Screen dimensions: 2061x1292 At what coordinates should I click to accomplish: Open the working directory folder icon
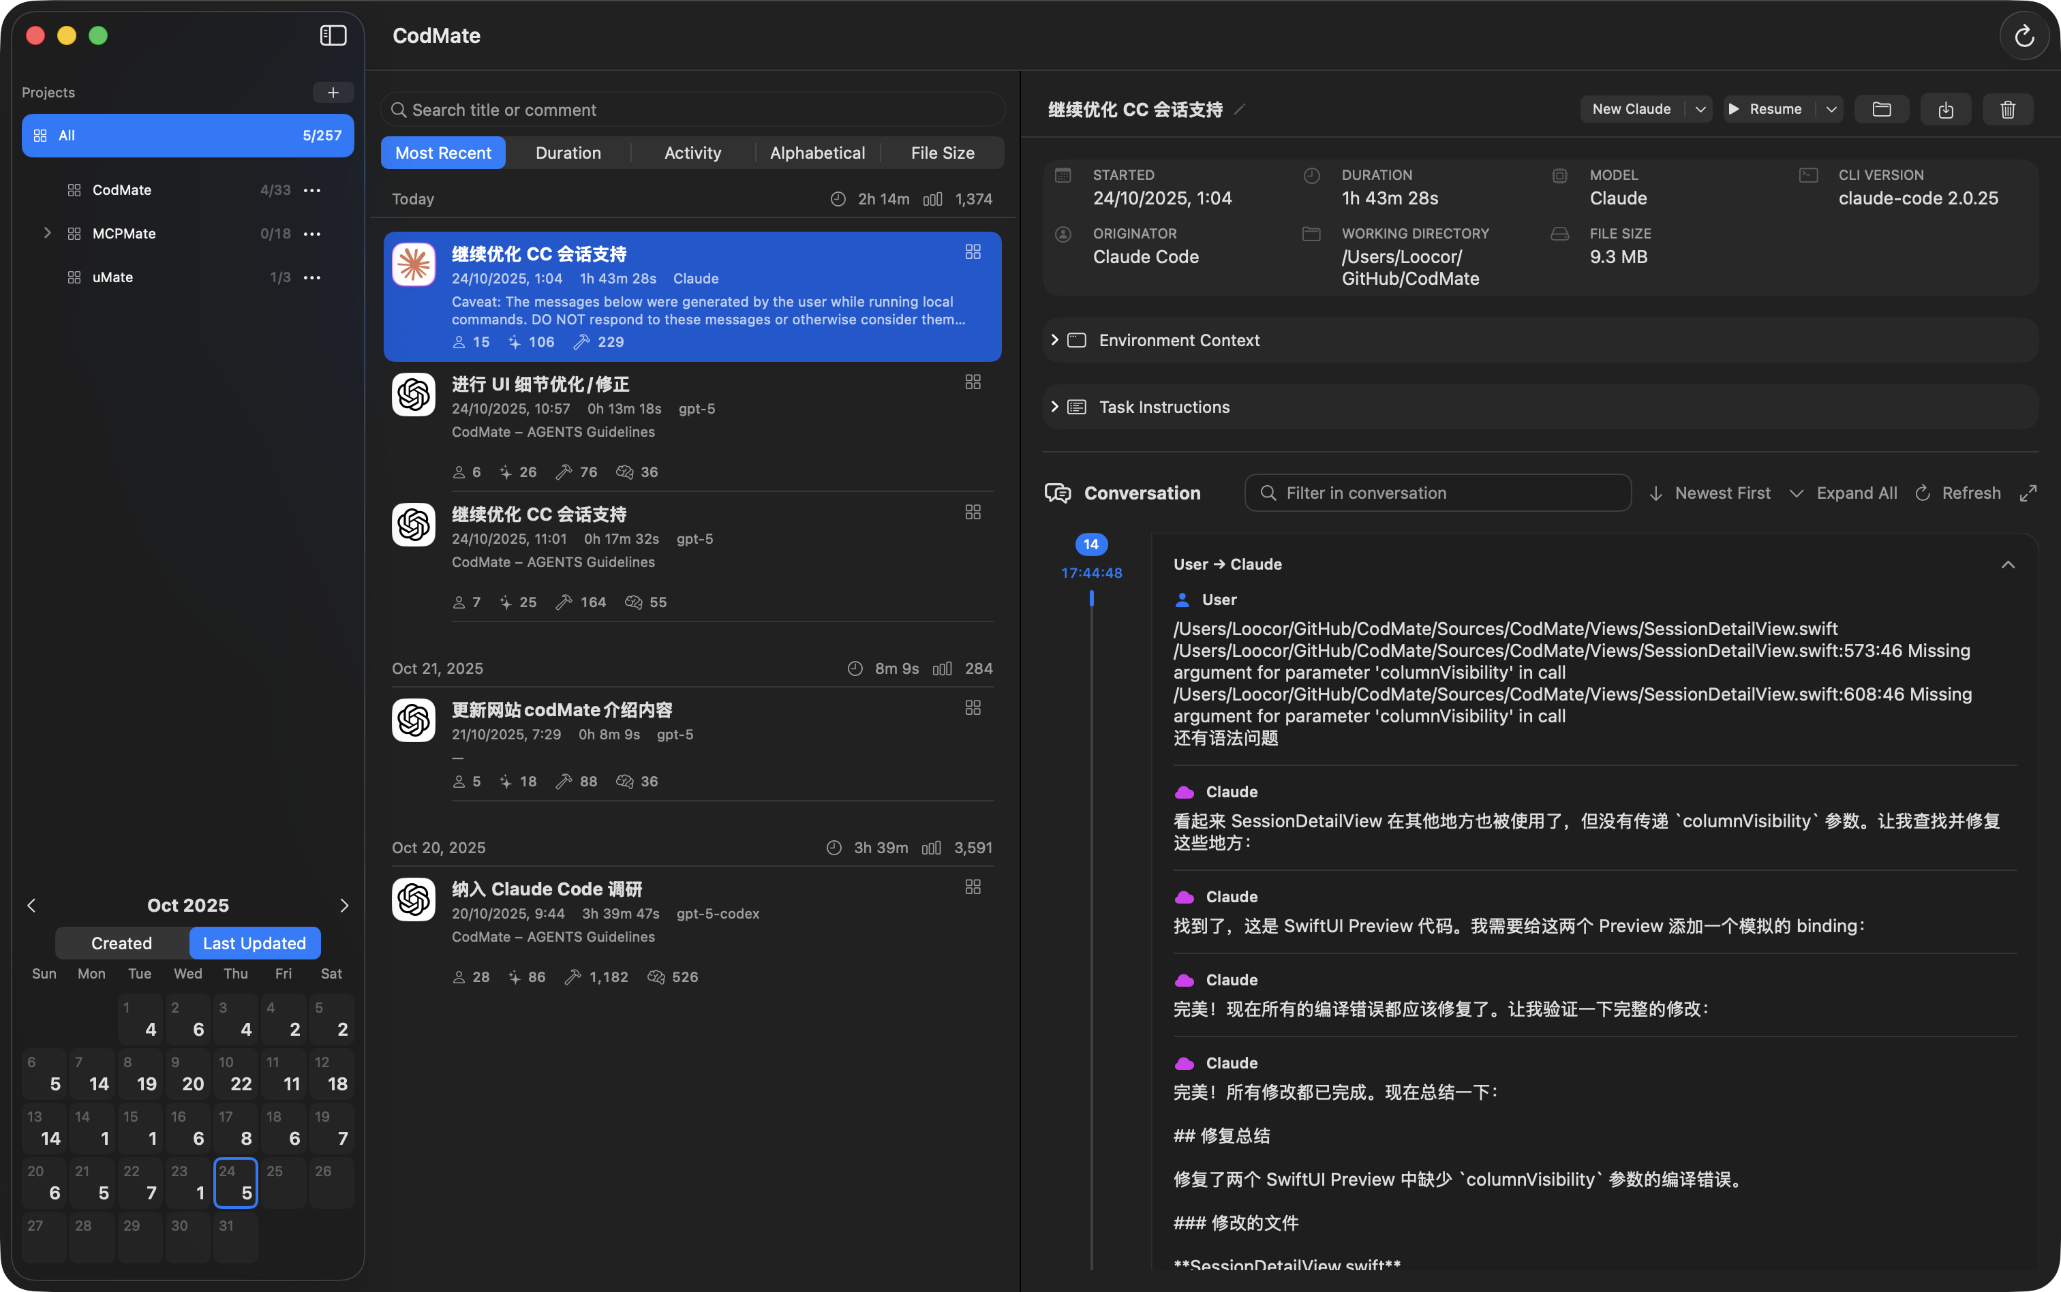pyautogui.click(x=1882, y=110)
